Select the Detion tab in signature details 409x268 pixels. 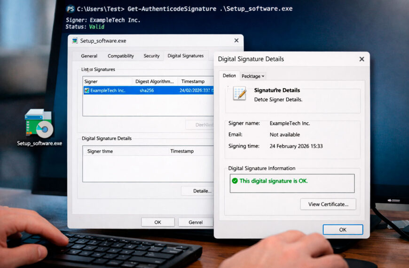(x=229, y=76)
